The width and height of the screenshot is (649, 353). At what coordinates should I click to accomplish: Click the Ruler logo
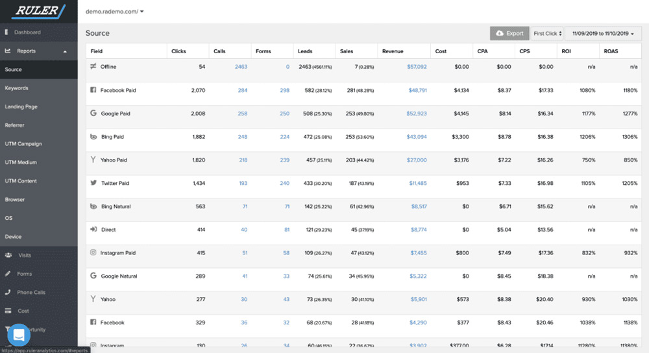(40, 11)
